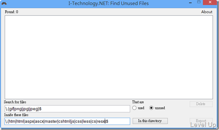Click the Export button
219x130 pixels.
(201, 121)
